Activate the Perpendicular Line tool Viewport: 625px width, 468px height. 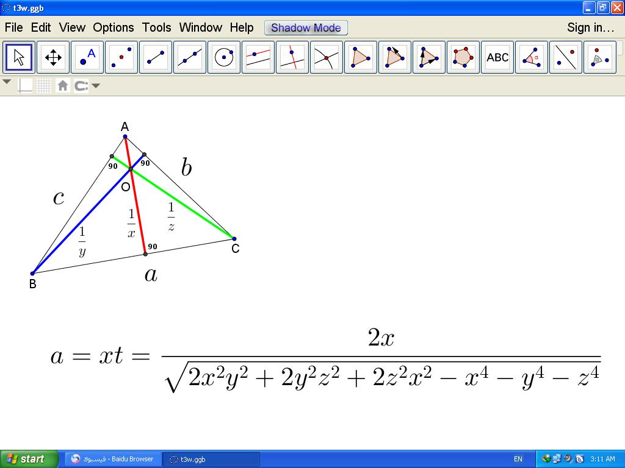[292, 58]
